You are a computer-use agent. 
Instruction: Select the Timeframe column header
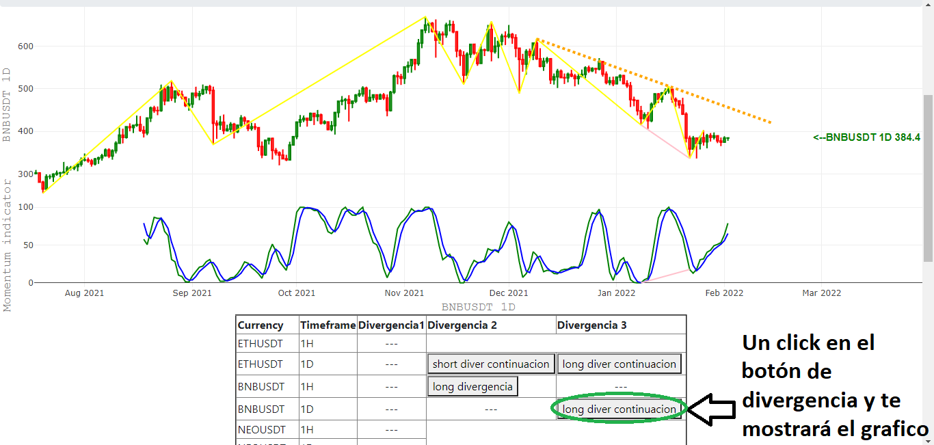pyautogui.click(x=328, y=325)
